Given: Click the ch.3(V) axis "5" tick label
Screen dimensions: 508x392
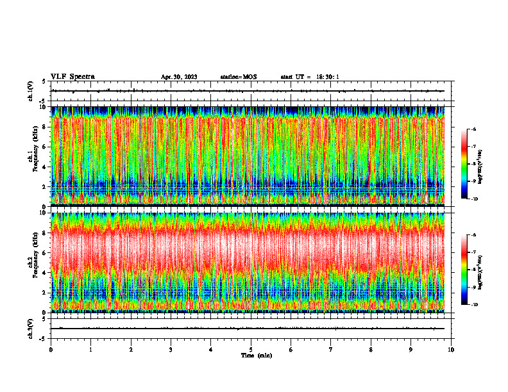Looking at the screenshot, I should [x=44, y=319].
